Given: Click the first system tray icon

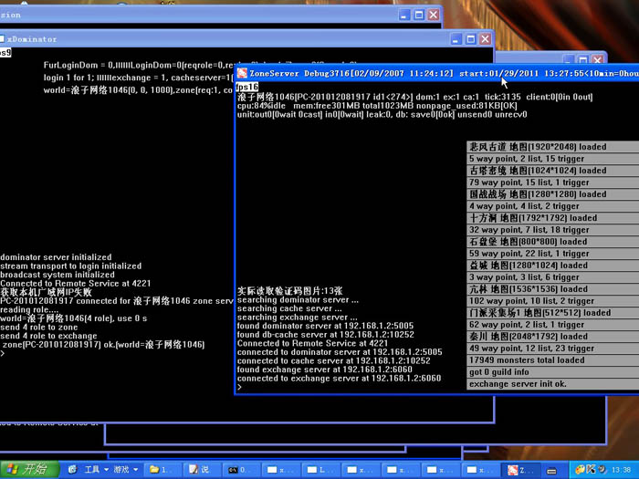Looking at the screenshot, I should 579,470.
